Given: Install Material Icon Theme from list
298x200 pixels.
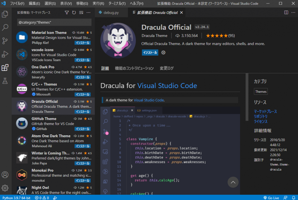Looking at the screenshot, I should (82, 43).
